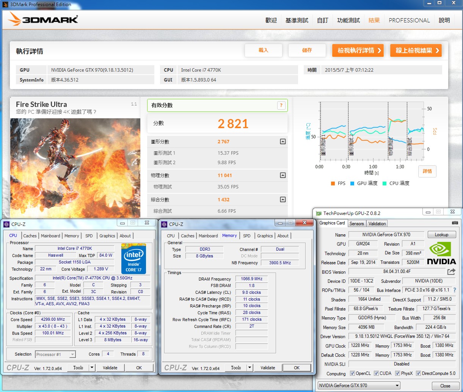Viewport: 463px width, 392px height.
Task: Click the Close button in GPU-Z
Action: tap(445, 386)
